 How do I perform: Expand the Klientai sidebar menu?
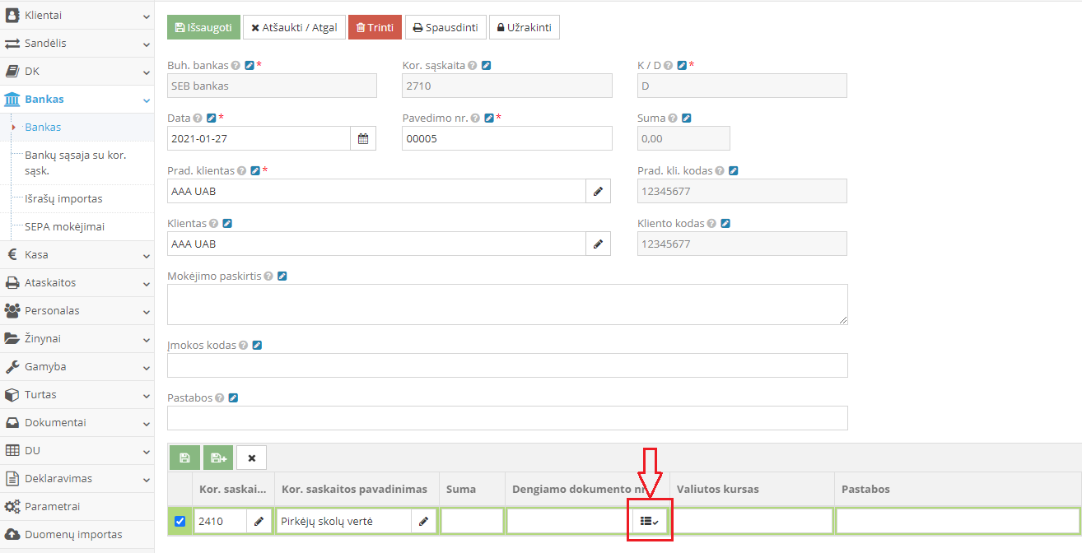[x=77, y=16]
